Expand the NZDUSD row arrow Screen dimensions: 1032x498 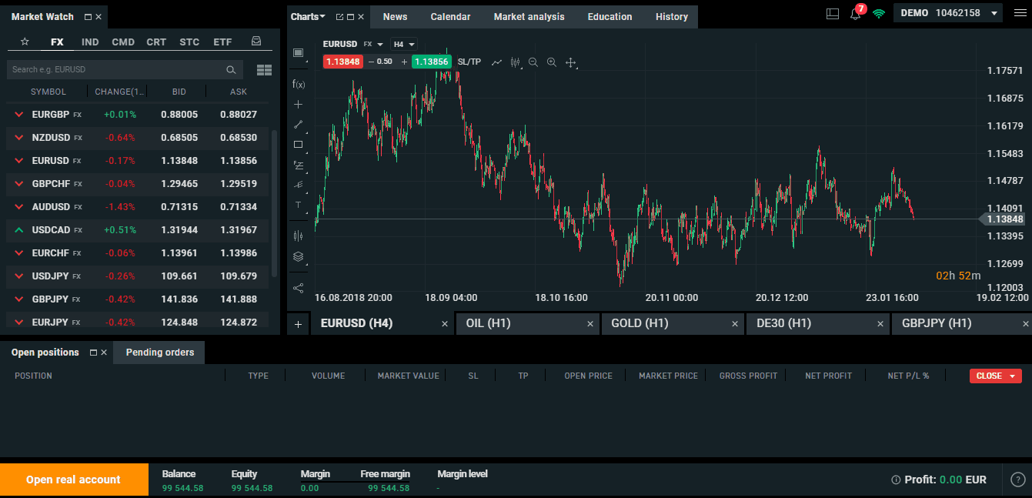(18, 138)
